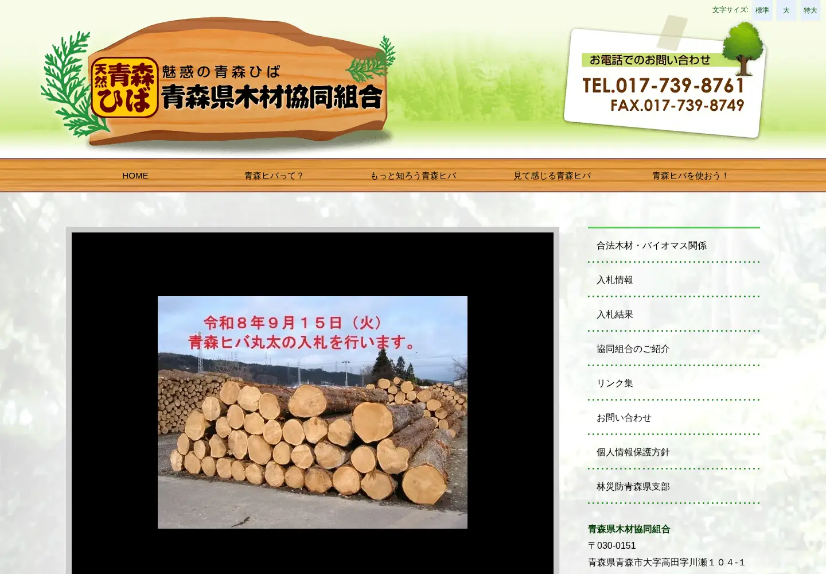Click the green tree icon on contact card
The height and width of the screenshot is (574, 826).
pos(743,49)
